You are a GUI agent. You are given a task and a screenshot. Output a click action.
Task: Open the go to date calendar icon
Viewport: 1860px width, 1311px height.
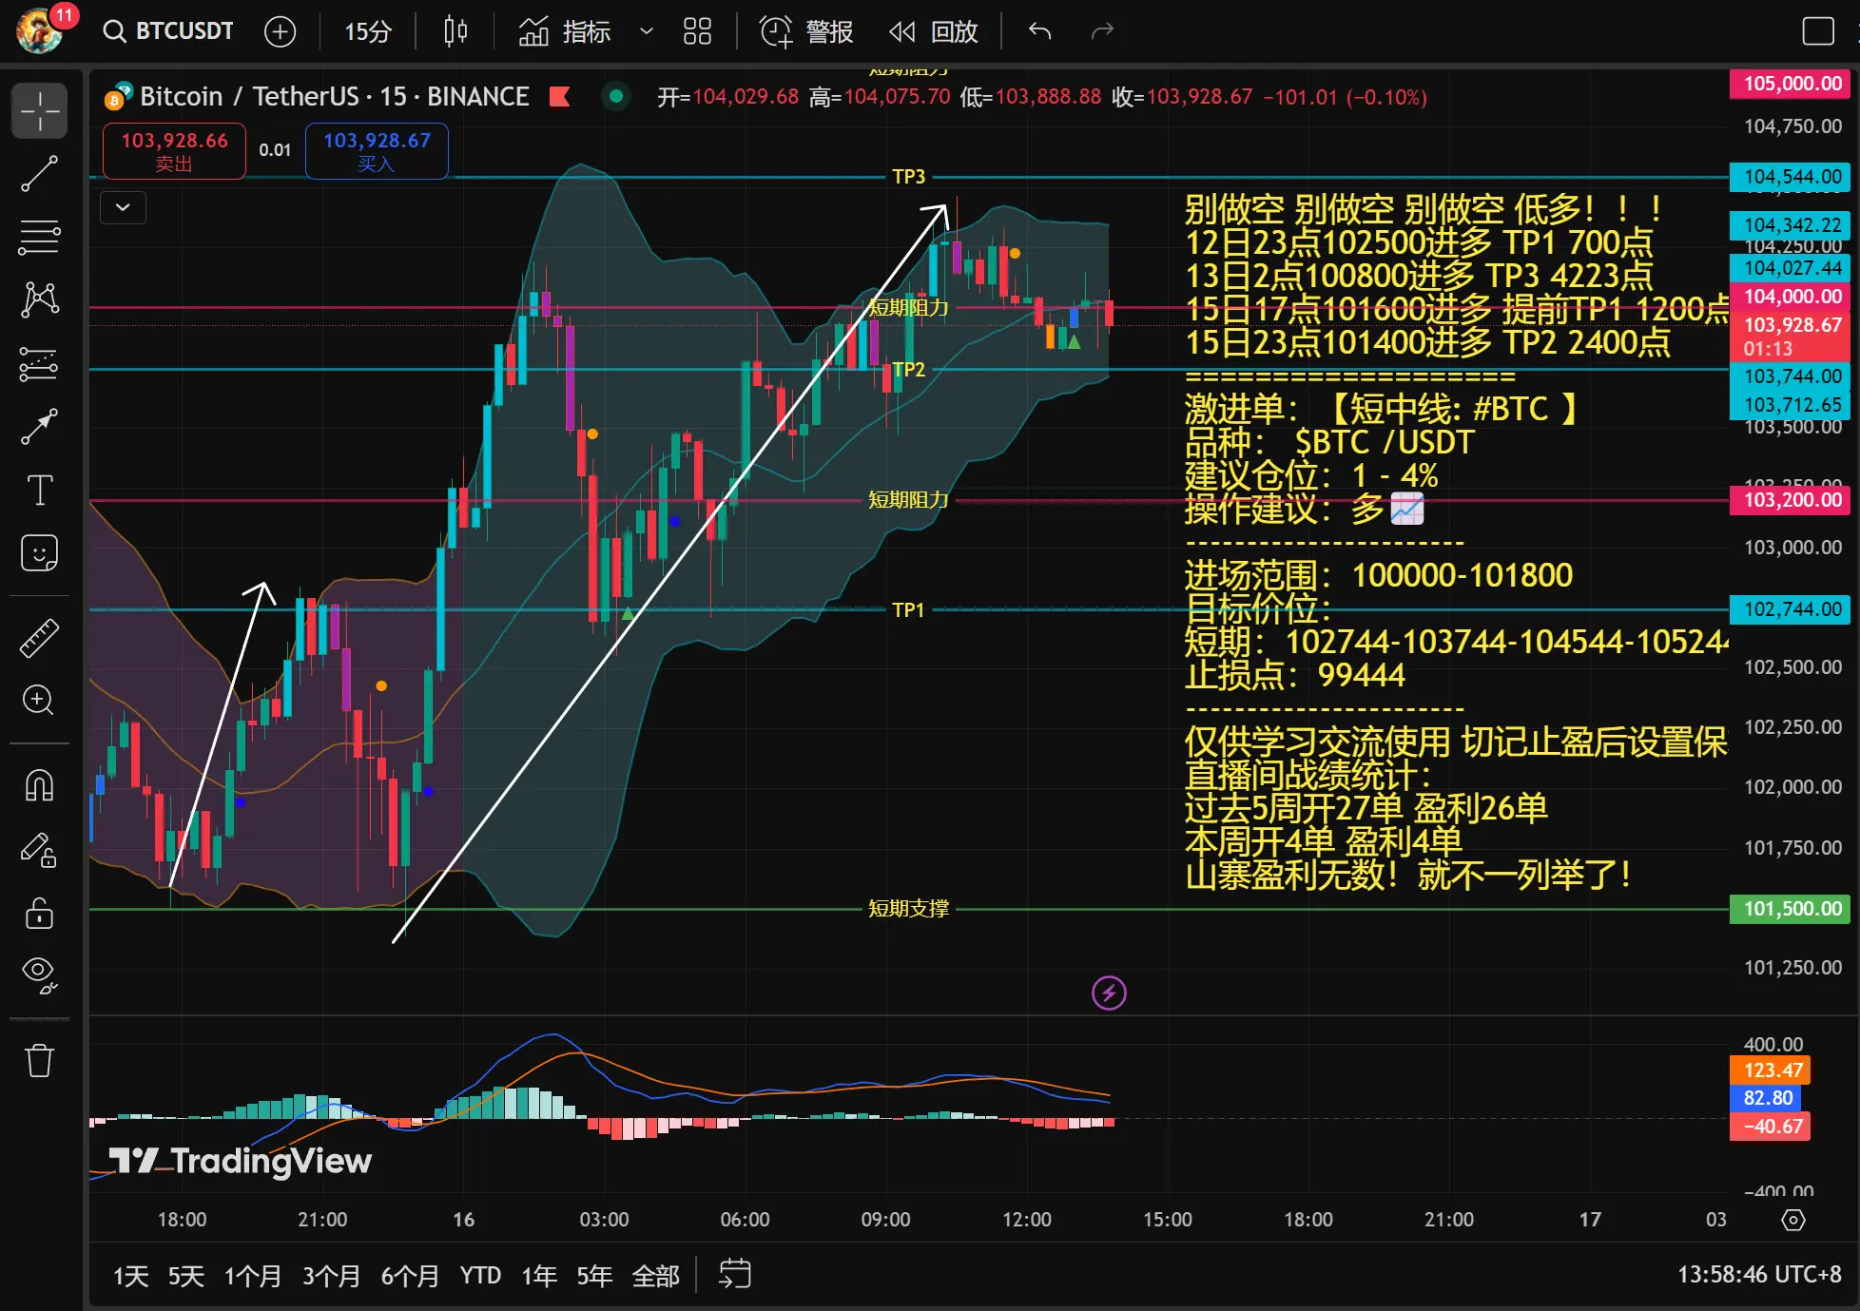coord(735,1274)
